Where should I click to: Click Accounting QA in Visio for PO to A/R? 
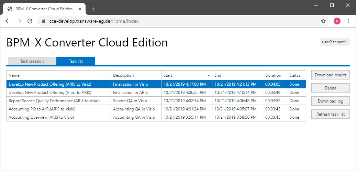[136, 109]
